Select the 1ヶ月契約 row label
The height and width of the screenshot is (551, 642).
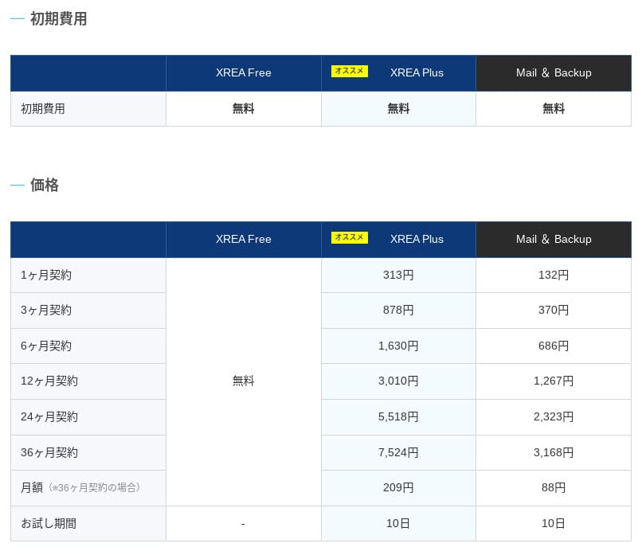coord(46,275)
